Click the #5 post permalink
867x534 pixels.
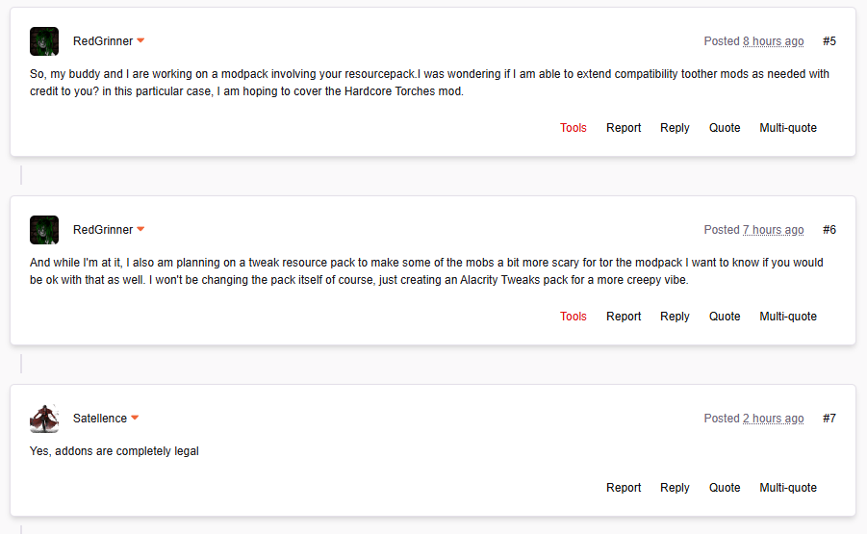(829, 41)
